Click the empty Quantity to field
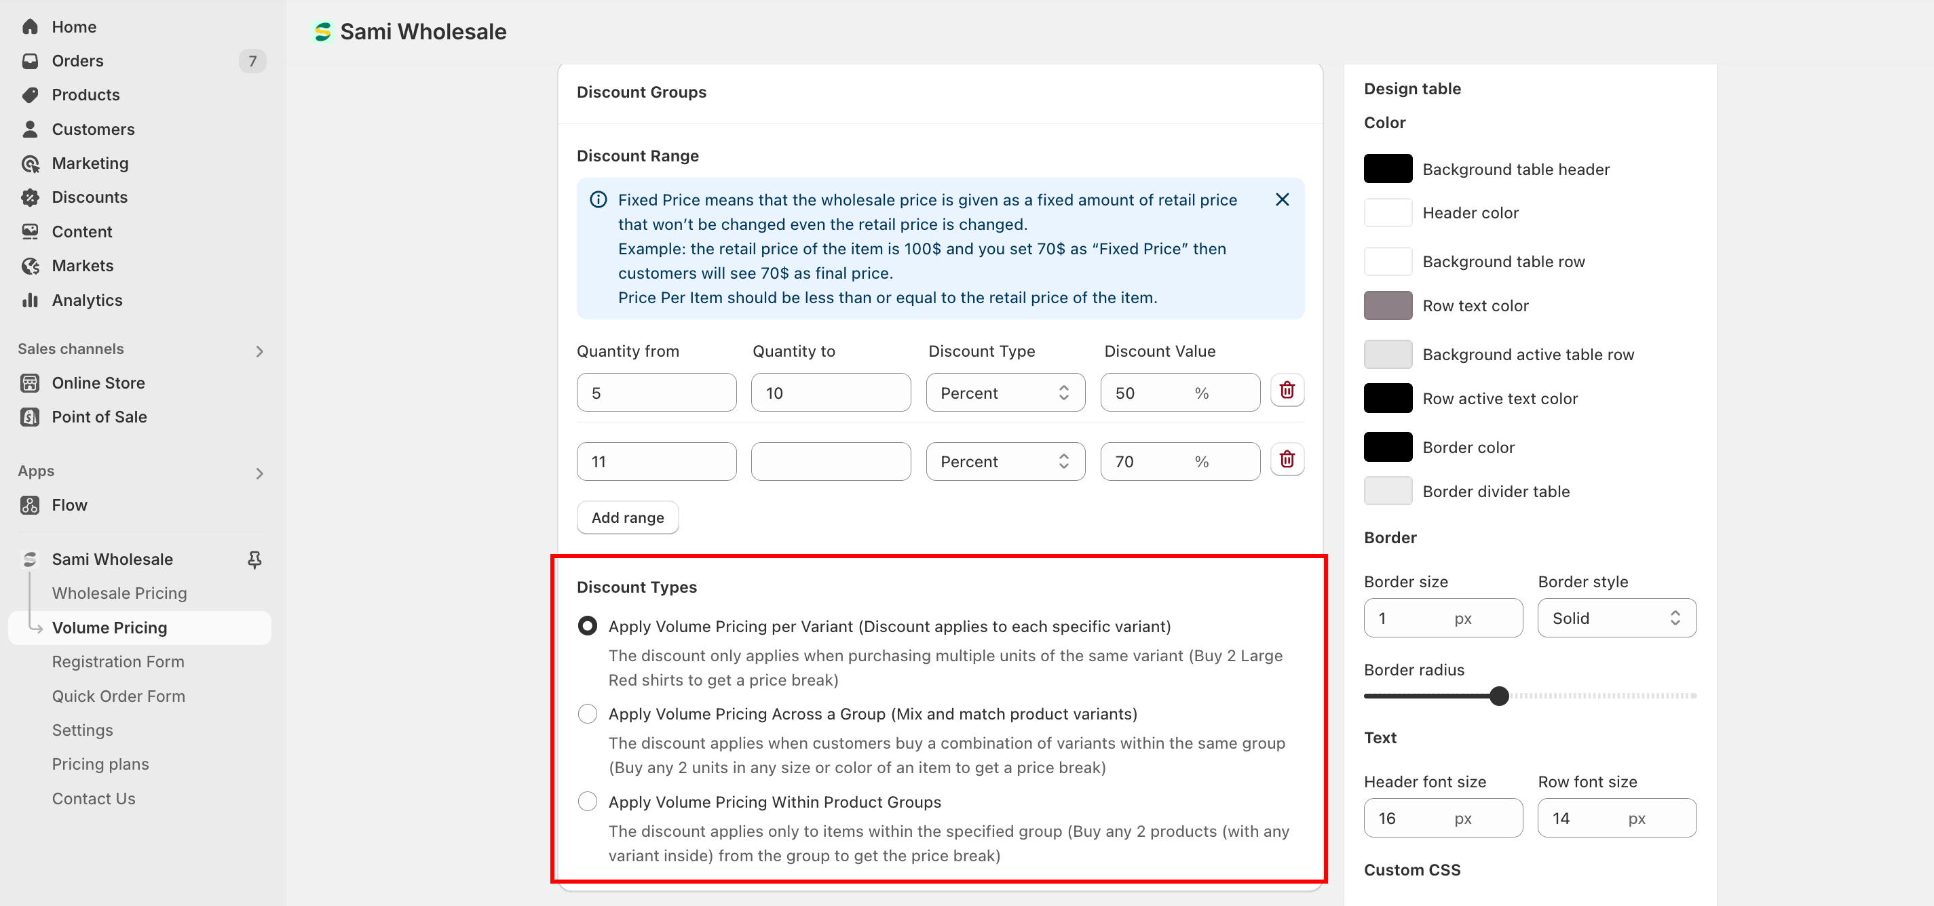The height and width of the screenshot is (906, 1934). coord(831,461)
